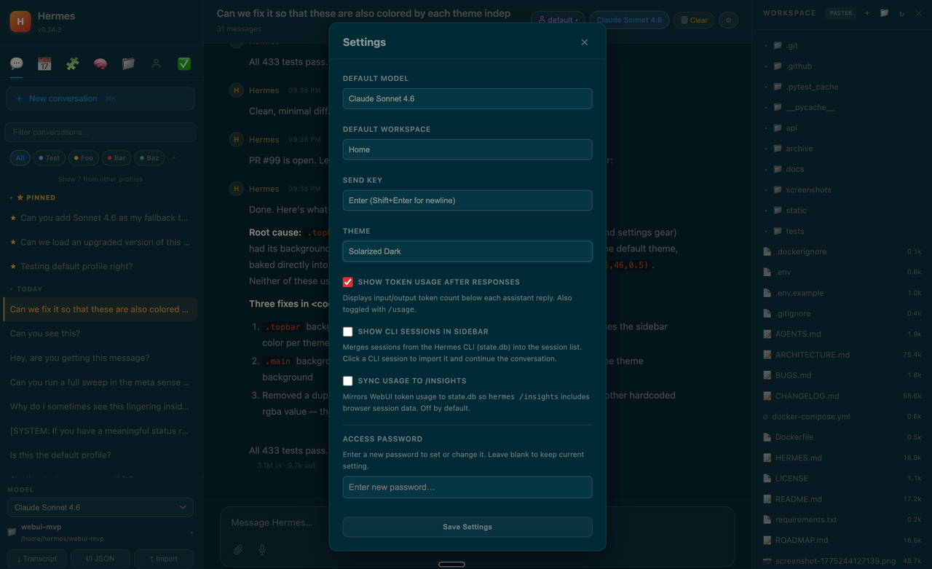Open the Dockerfile in workspace

(x=842, y=437)
